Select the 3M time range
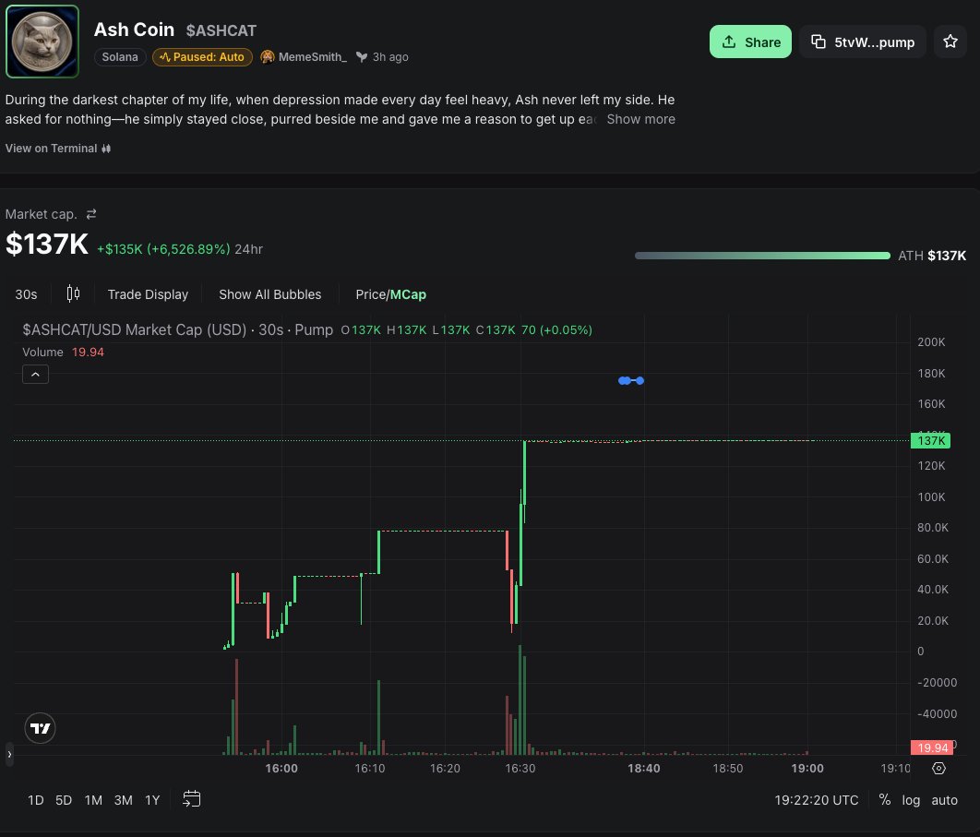 (123, 800)
